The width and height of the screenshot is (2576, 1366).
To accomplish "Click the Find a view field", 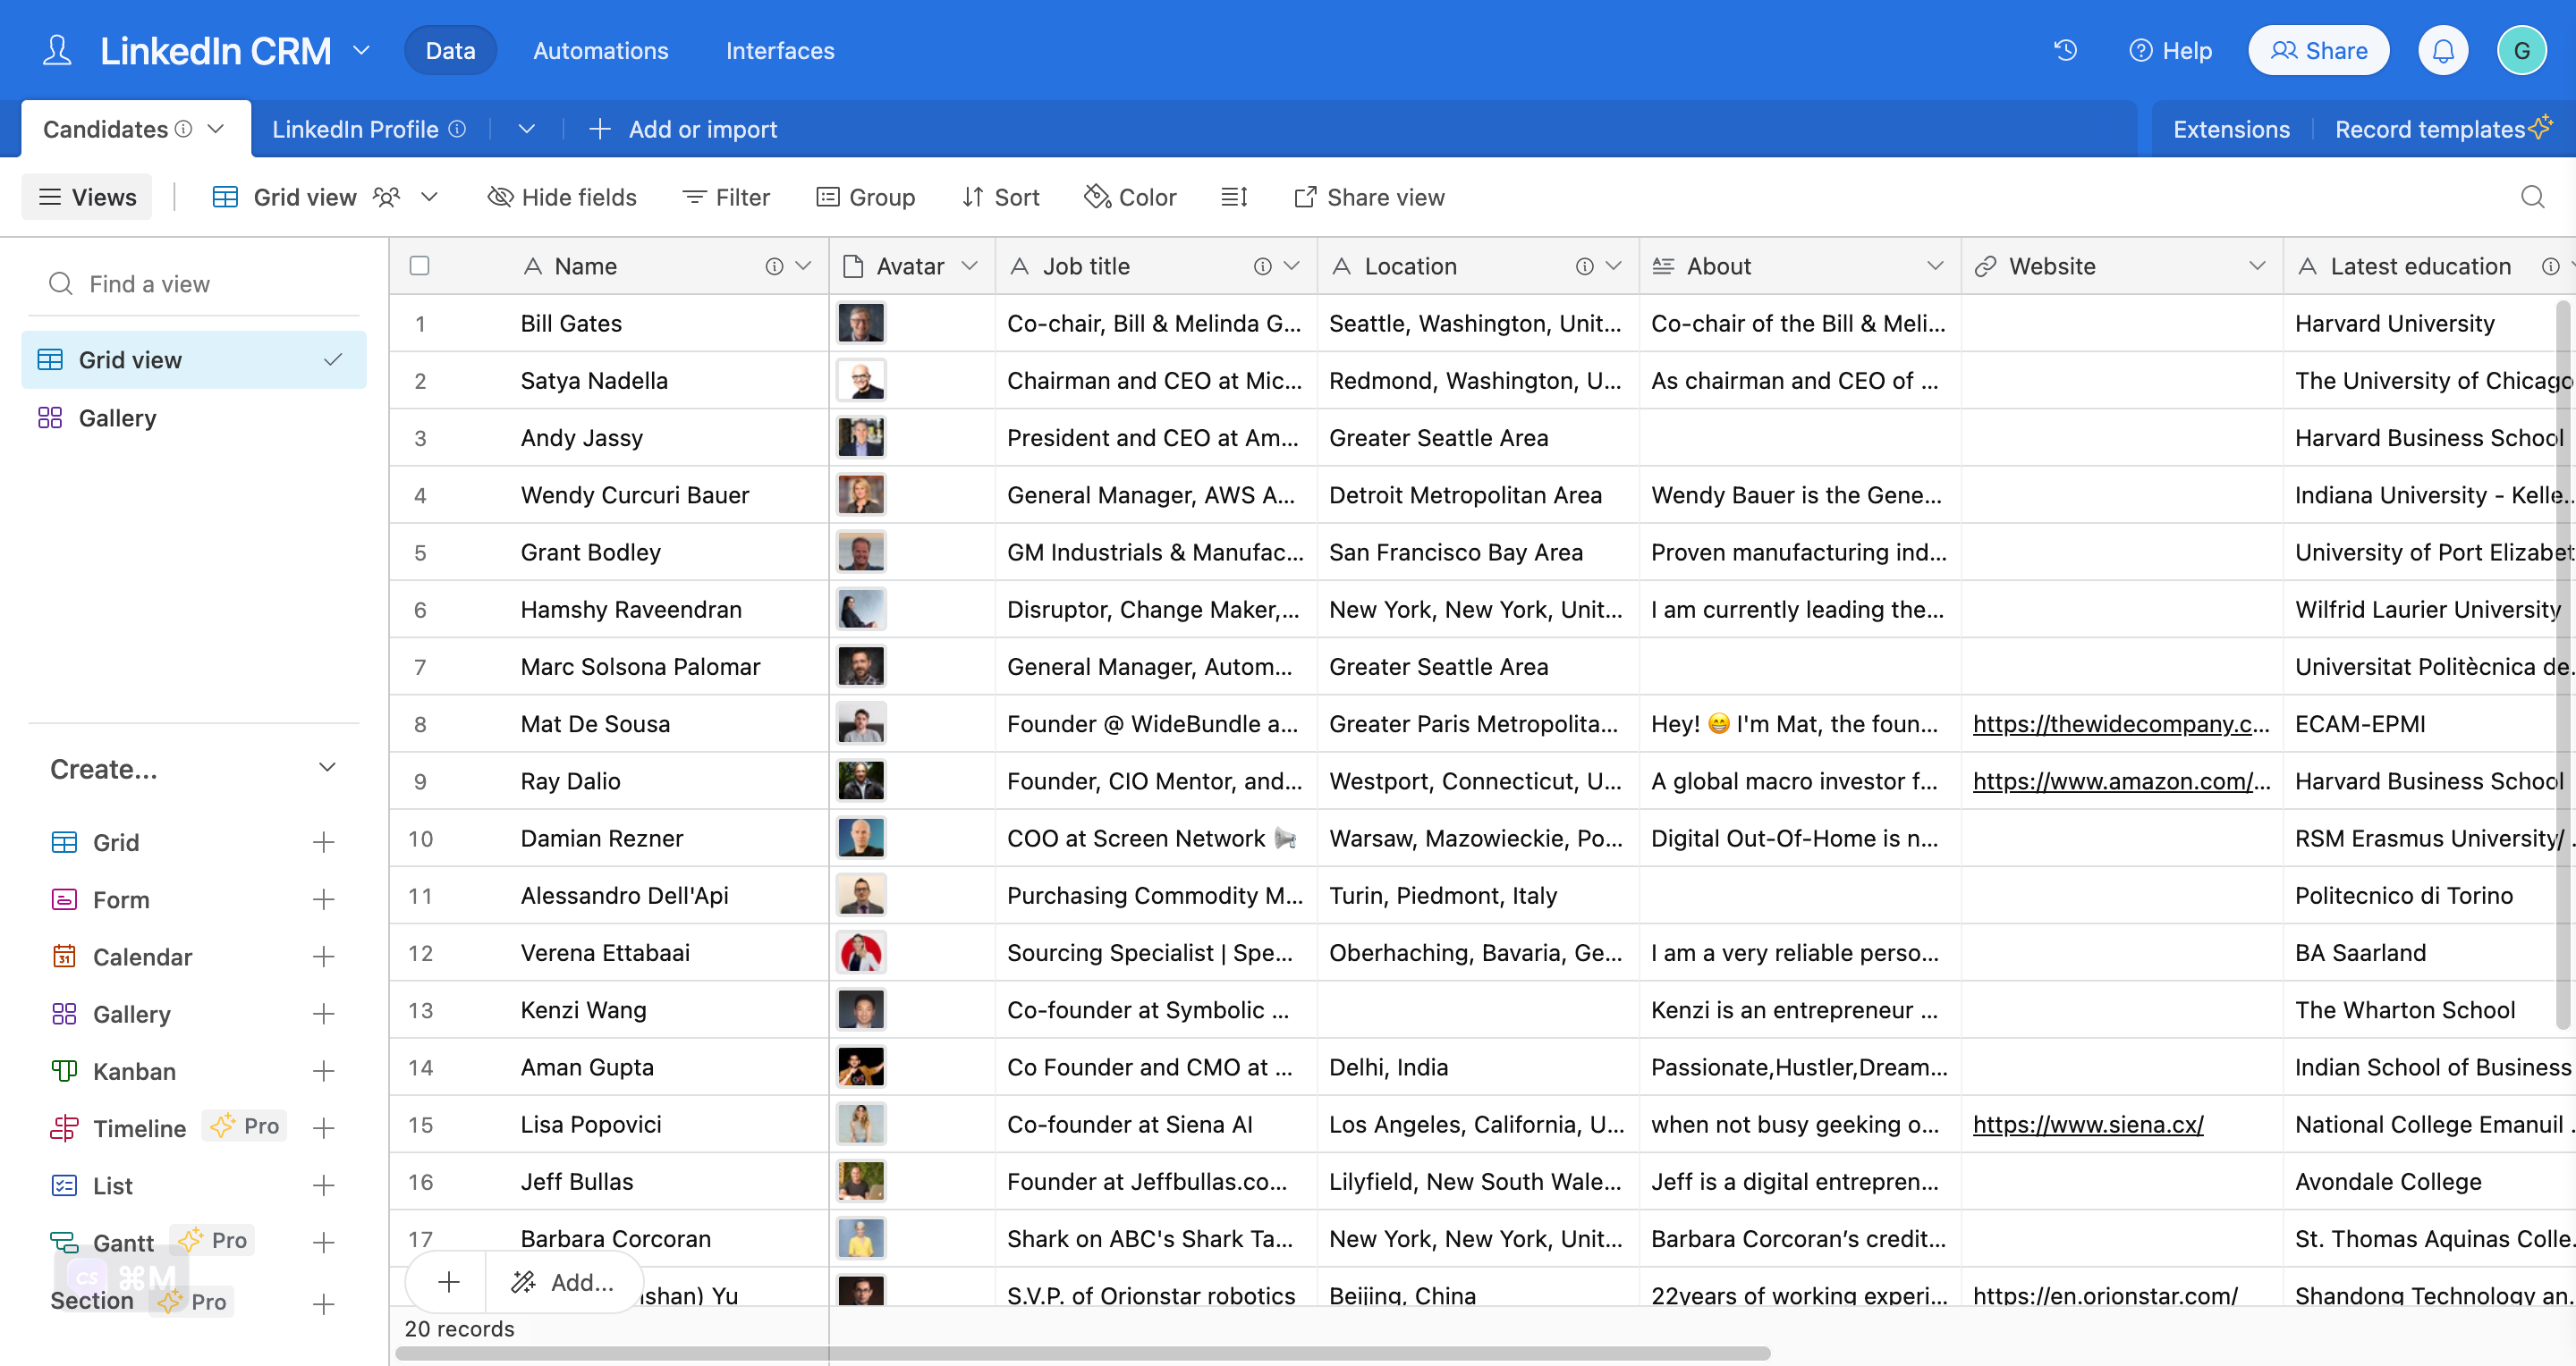I will [194, 283].
